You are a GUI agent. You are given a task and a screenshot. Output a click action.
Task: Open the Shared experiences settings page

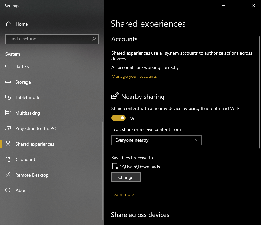point(35,144)
